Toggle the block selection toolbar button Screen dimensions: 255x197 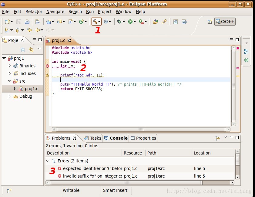coord(184,22)
